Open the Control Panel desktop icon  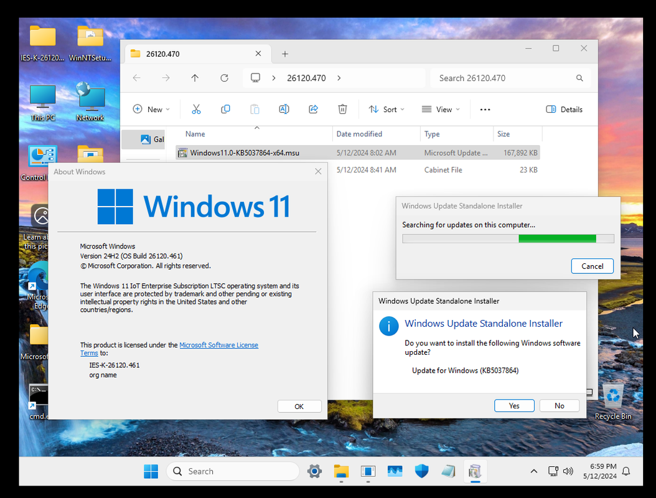37,163
